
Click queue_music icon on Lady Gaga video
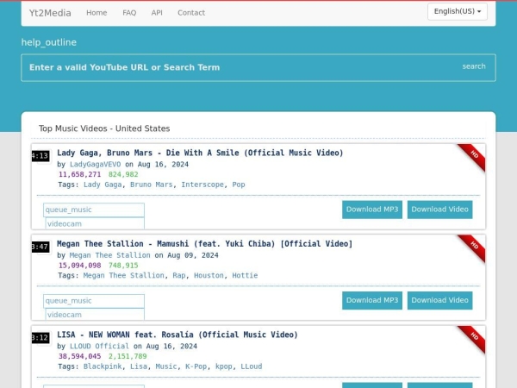94,210
